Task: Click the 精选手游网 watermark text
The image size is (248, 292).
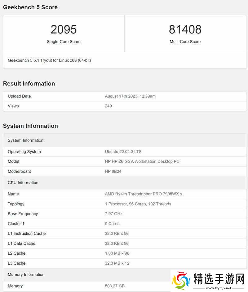Action: click(219, 279)
